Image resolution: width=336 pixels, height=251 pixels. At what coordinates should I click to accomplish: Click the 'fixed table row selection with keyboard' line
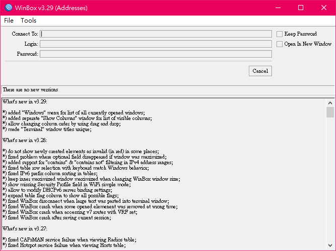pyautogui.click(x=76, y=168)
